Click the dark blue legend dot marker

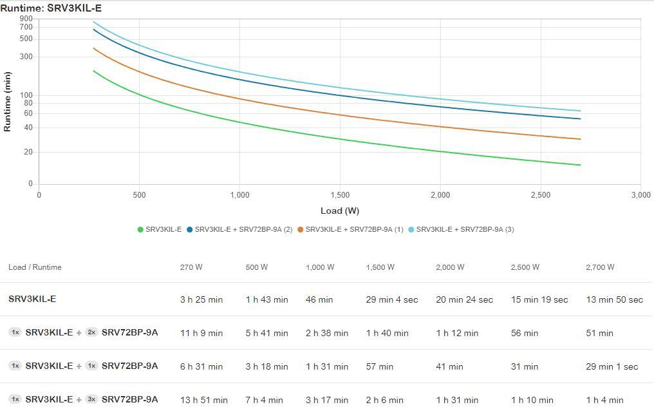[x=190, y=230]
